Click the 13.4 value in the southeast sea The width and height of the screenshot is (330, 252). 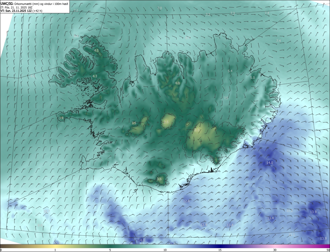[x=270, y=218]
